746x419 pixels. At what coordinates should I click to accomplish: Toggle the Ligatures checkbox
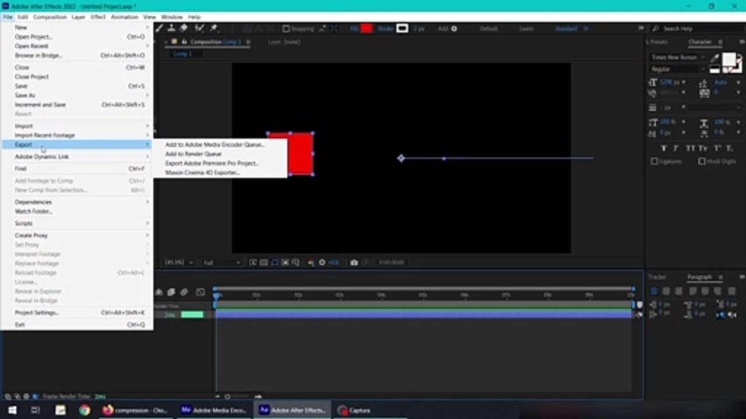[x=654, y=161]
